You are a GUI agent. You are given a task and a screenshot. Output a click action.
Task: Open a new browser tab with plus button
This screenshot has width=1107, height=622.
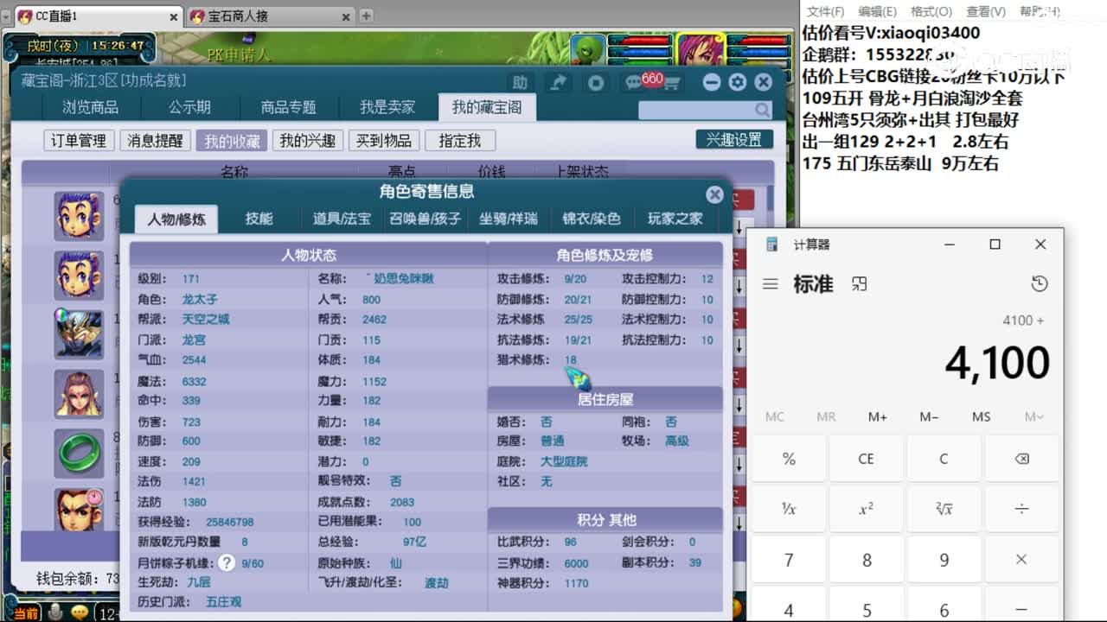364,16
